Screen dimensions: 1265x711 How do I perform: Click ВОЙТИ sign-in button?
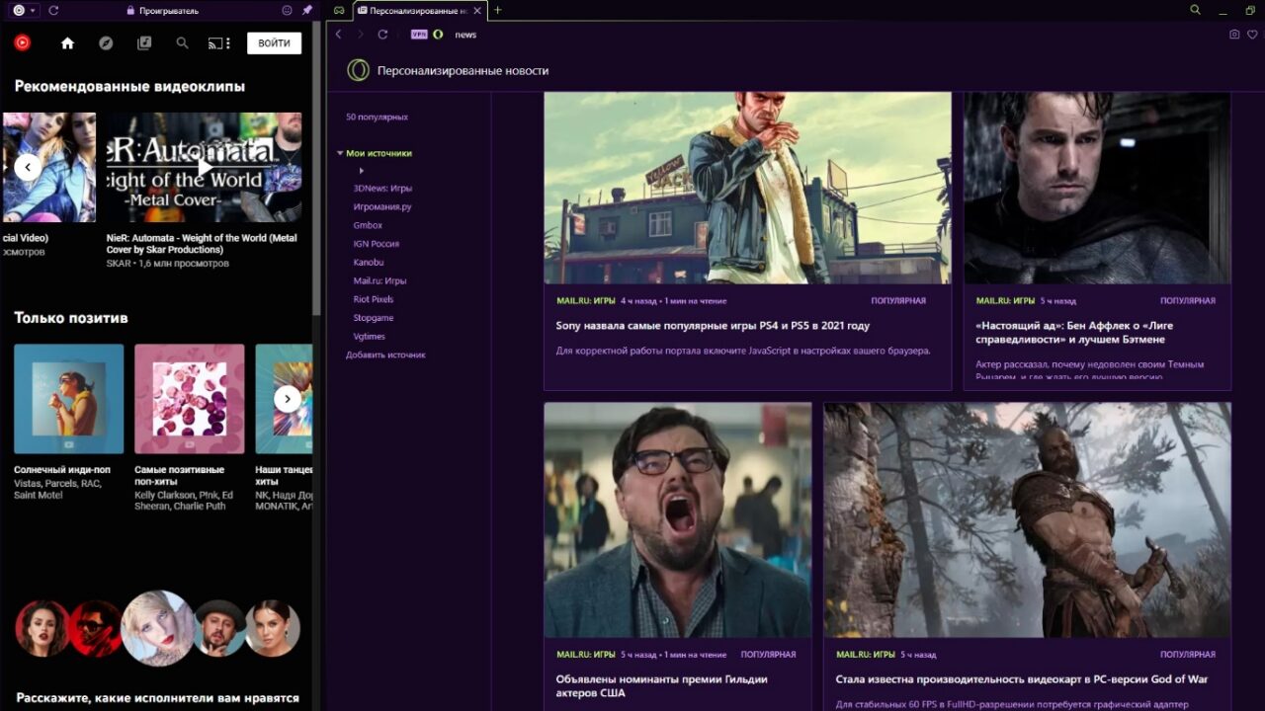click(274, 43)
